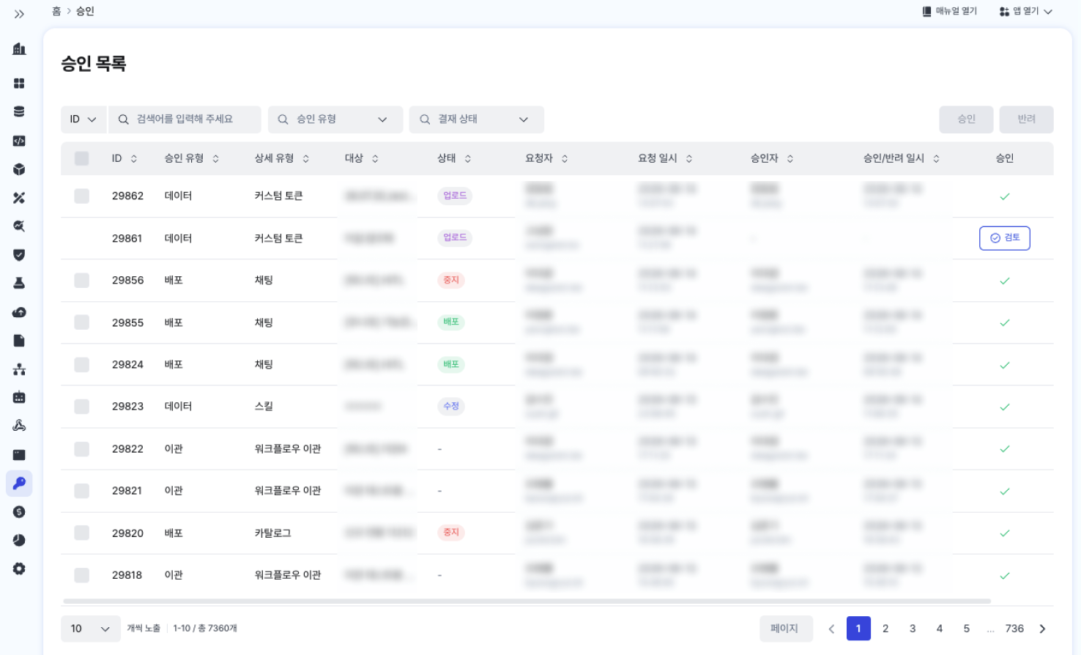Open the 매뉴얼 열기 manual link
The width and height of the screenshot is (1081, 655).
[x=950, y=12]
